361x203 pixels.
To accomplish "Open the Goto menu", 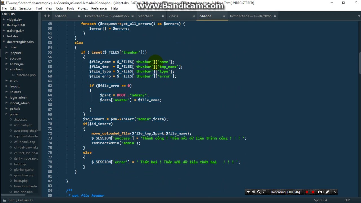I will (59, 8).
